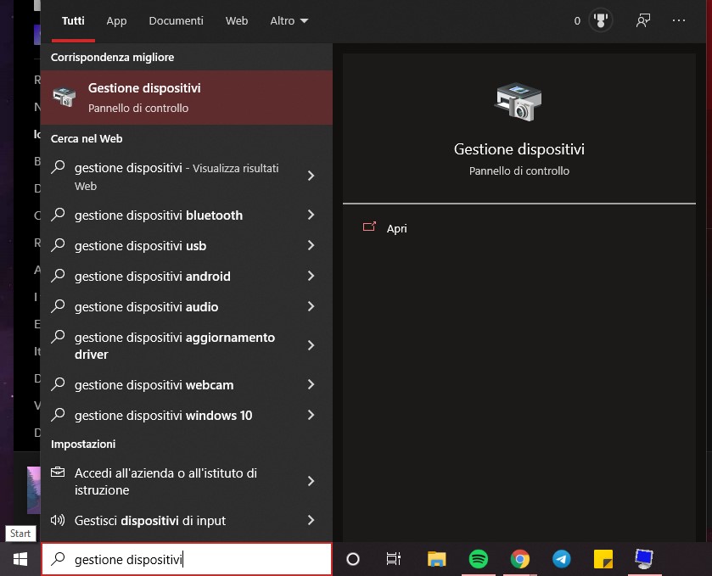Switch to the App tab
The image size is (712, 576).
pyautogui.click(x=116, y=21)
